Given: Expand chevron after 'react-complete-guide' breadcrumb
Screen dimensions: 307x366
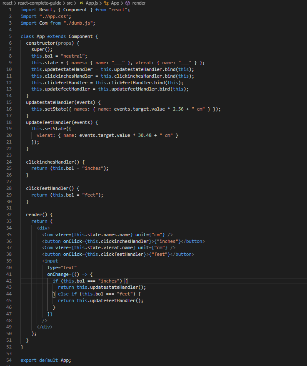Looking at the screenshot, I should [x=64, y=3].
